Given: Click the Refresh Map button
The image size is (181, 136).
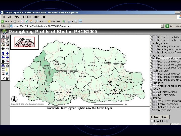Looking at the screenshot, I should [160, 117].
